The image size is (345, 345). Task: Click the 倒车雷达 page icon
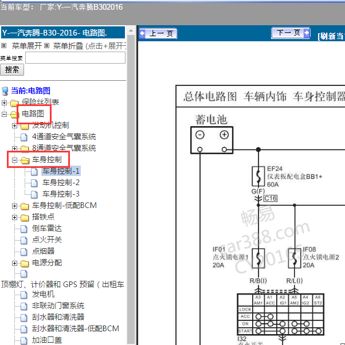coord(24,229)
